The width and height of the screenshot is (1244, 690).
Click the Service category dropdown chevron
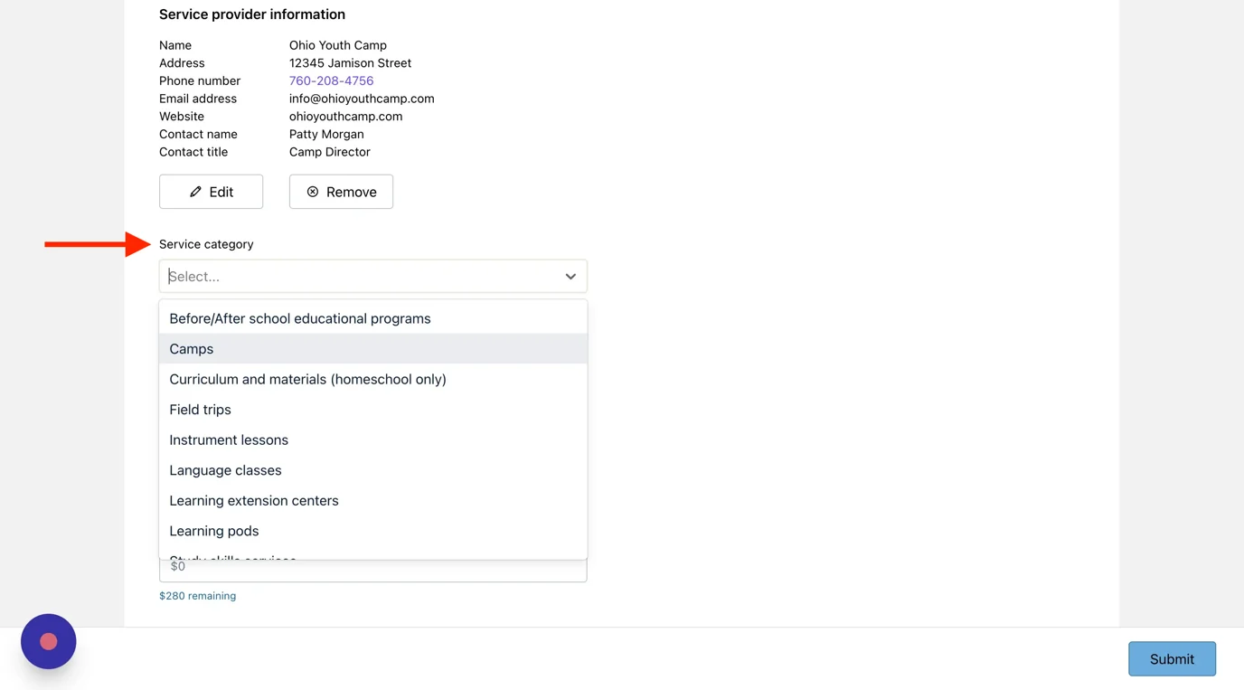(570, 277)
